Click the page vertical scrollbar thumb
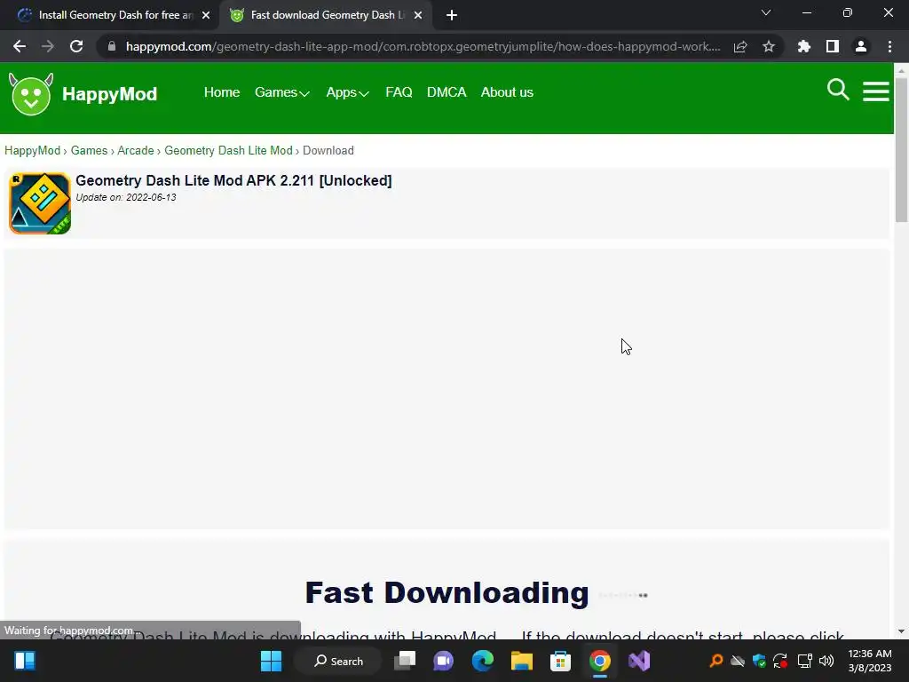 [901, 148]
